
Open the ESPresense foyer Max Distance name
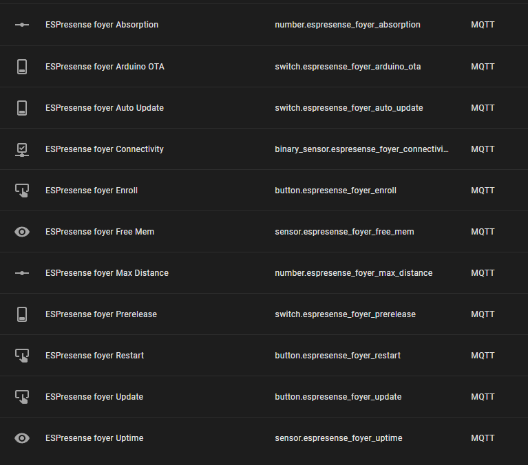[107, 273]
